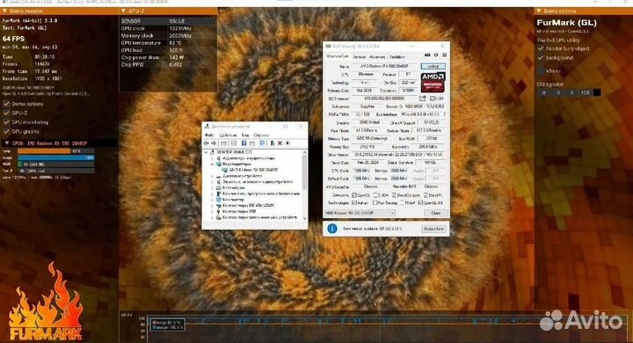633x343 pixels.
Task: Collapse GPU0 AMD Radeon RX 580 section
Action: (6, 143)
